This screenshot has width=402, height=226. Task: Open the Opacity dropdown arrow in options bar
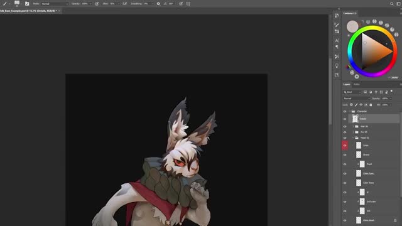point(90,4)
